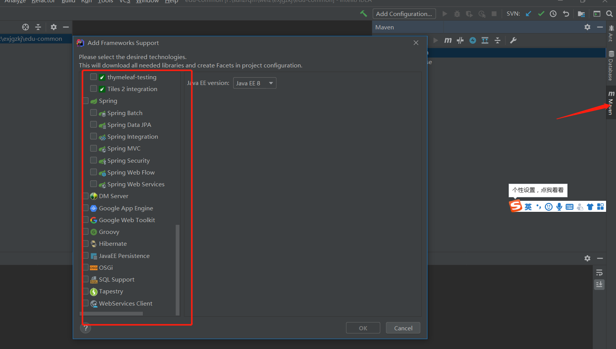
Task: Check the Spring Security checkbox
Action: click(93, 160)
